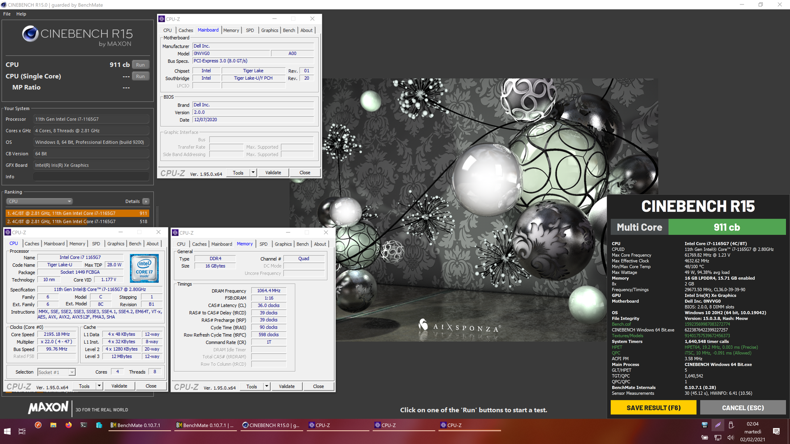Screen dimensions: 790x444
Task: Open Graphics tab in Mainboard CPU-Z window
Action: [270, 30]
